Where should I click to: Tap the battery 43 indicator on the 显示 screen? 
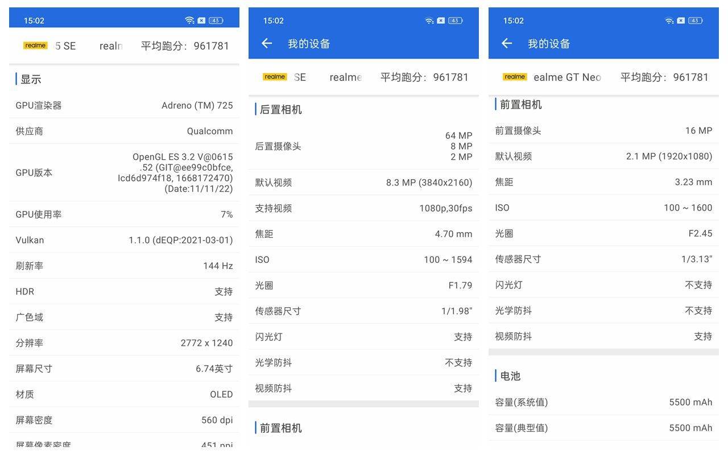(216, 20)
